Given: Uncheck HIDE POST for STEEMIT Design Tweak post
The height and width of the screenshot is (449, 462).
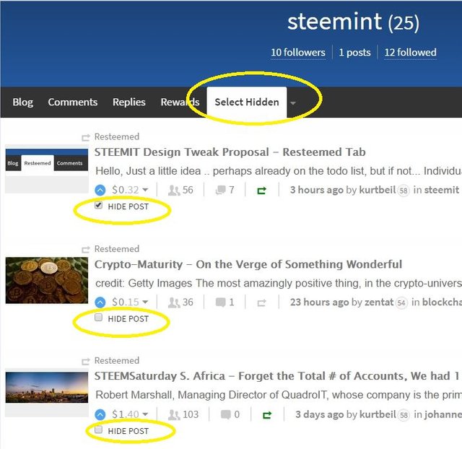Looking at the screenshot, I should click(98, 206).
